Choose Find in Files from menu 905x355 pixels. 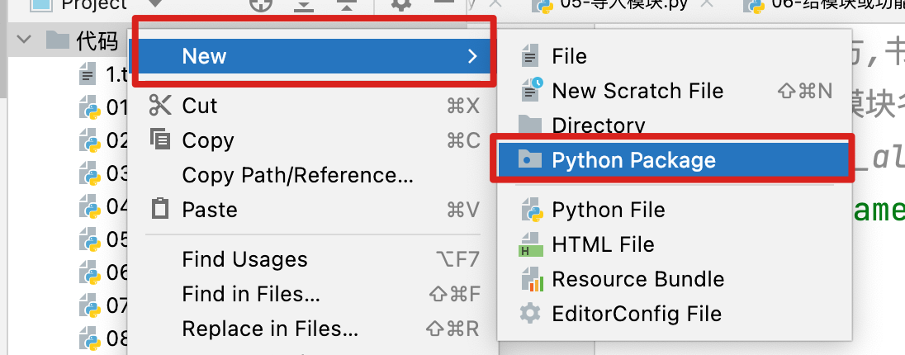coord(251,294)
